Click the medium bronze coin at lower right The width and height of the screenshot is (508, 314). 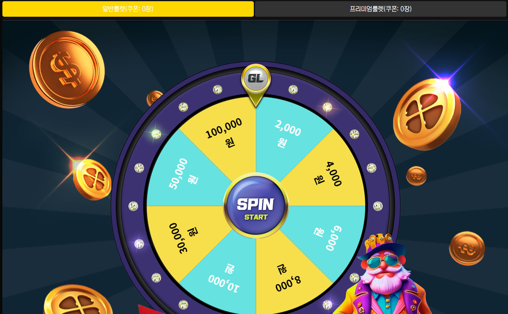coord(467,248)
